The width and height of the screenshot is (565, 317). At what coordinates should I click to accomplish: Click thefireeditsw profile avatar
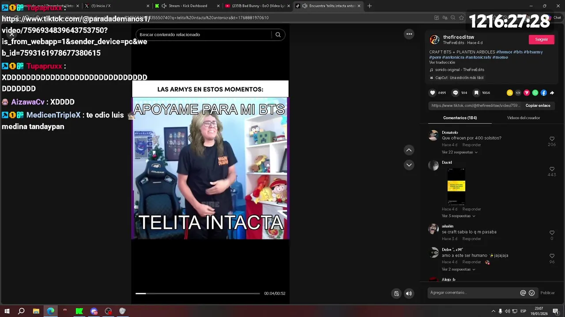point(435,40)
